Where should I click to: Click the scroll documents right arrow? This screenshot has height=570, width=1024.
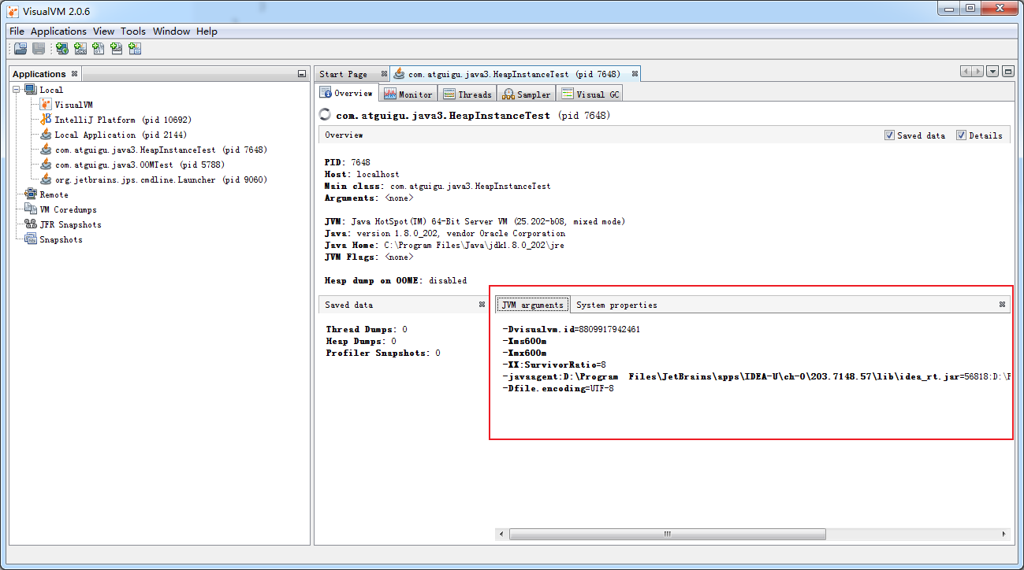(x=977, y=72)
